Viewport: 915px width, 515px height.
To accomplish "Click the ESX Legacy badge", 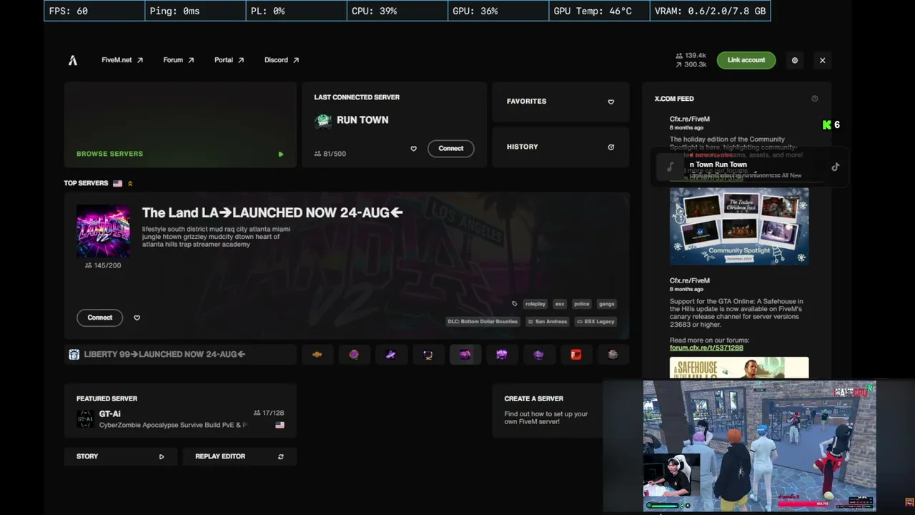I will click(595, 322).
